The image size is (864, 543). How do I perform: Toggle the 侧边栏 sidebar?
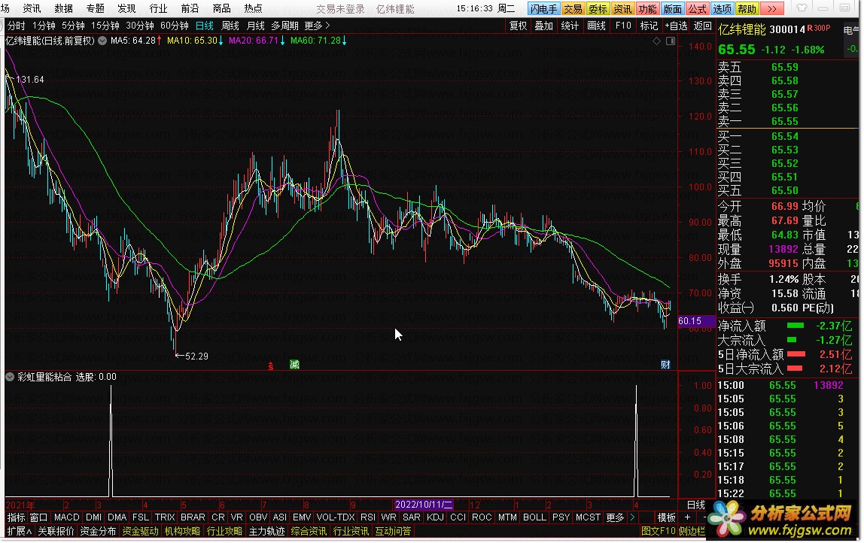[692, 532]
